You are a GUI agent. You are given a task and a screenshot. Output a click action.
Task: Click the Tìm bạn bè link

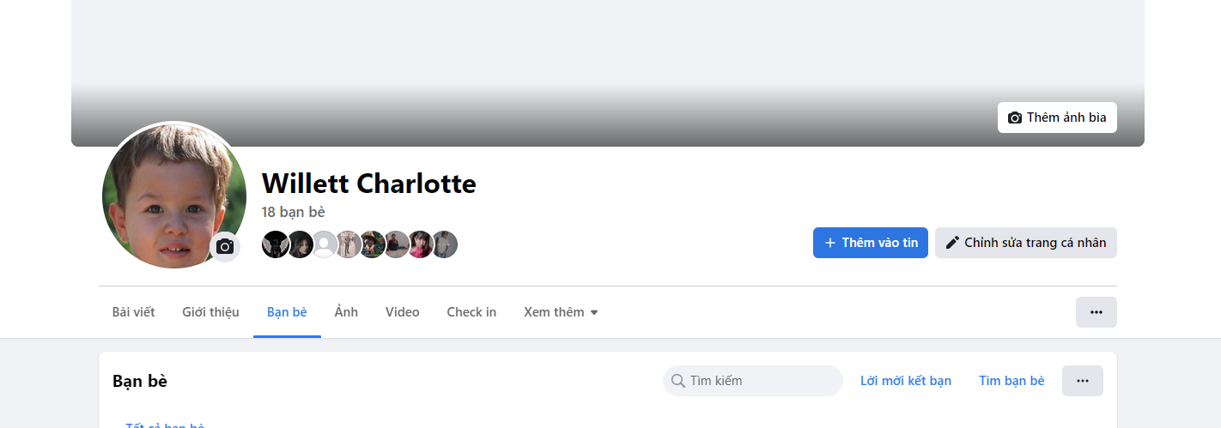coord(1011,381)
